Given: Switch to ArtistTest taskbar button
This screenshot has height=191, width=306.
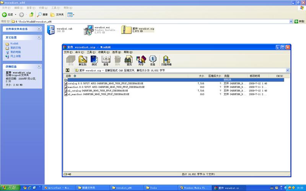Looking at the screenshot, I should [59, 188].
